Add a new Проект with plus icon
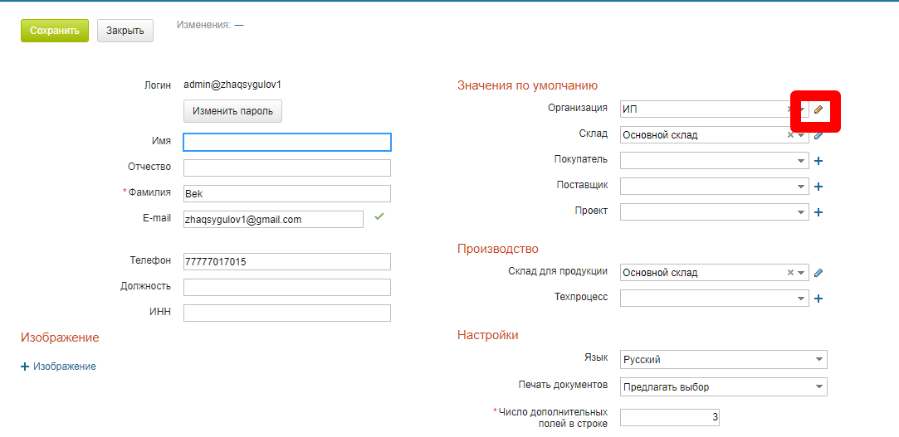Viewport: 899px width, 437px height. click(818, 212)
